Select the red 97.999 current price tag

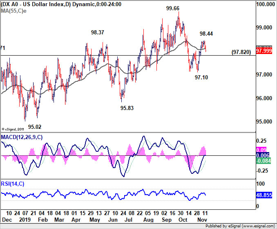(264, 51)
